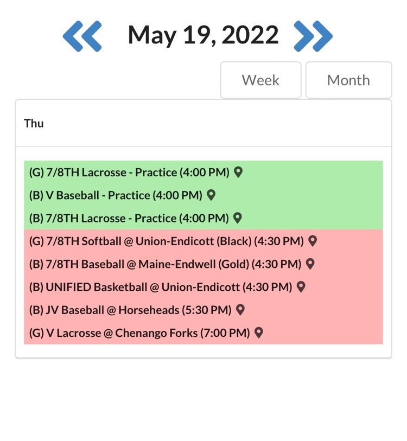This screenshot has height=441, width=407.
Task: Open location pin for Boys 7/8TH Lacrosse Practice
Action: point(238,218)
